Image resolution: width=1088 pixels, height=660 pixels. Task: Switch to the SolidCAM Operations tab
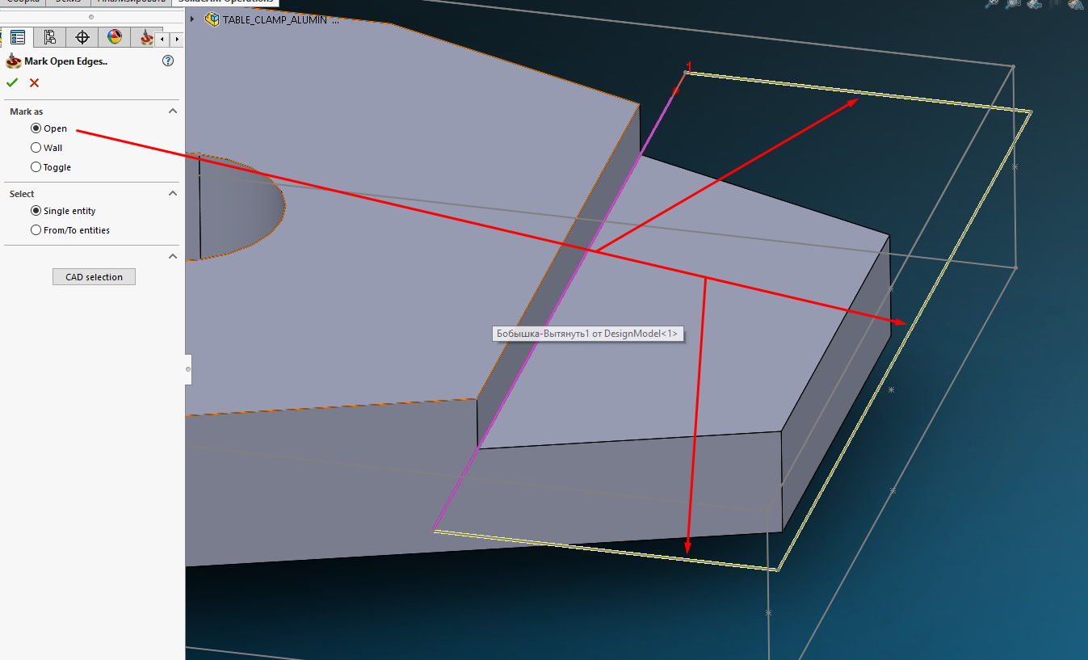pyautogui.click(x=225, y=2)
